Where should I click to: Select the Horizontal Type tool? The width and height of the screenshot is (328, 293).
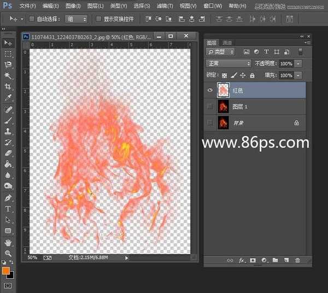[8, 209]
